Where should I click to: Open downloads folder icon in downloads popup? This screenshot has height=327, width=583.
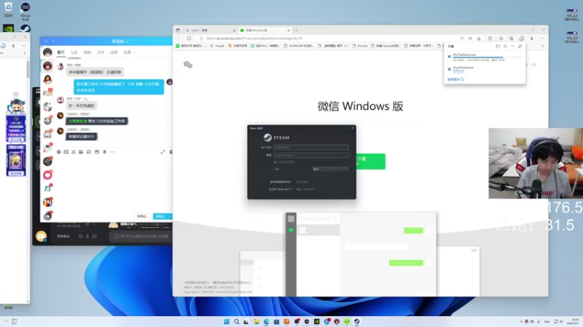(498, 47)
